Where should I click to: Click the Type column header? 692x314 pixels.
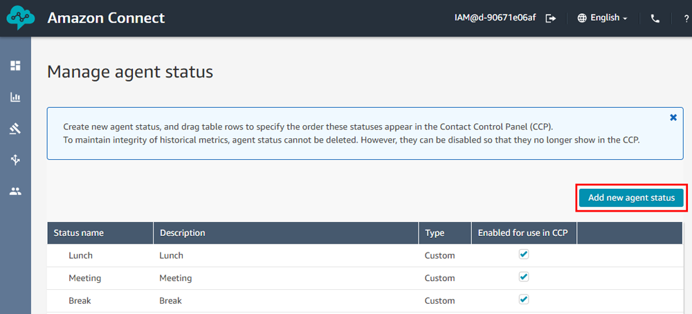pyautogui.click(x=435, y=233)
